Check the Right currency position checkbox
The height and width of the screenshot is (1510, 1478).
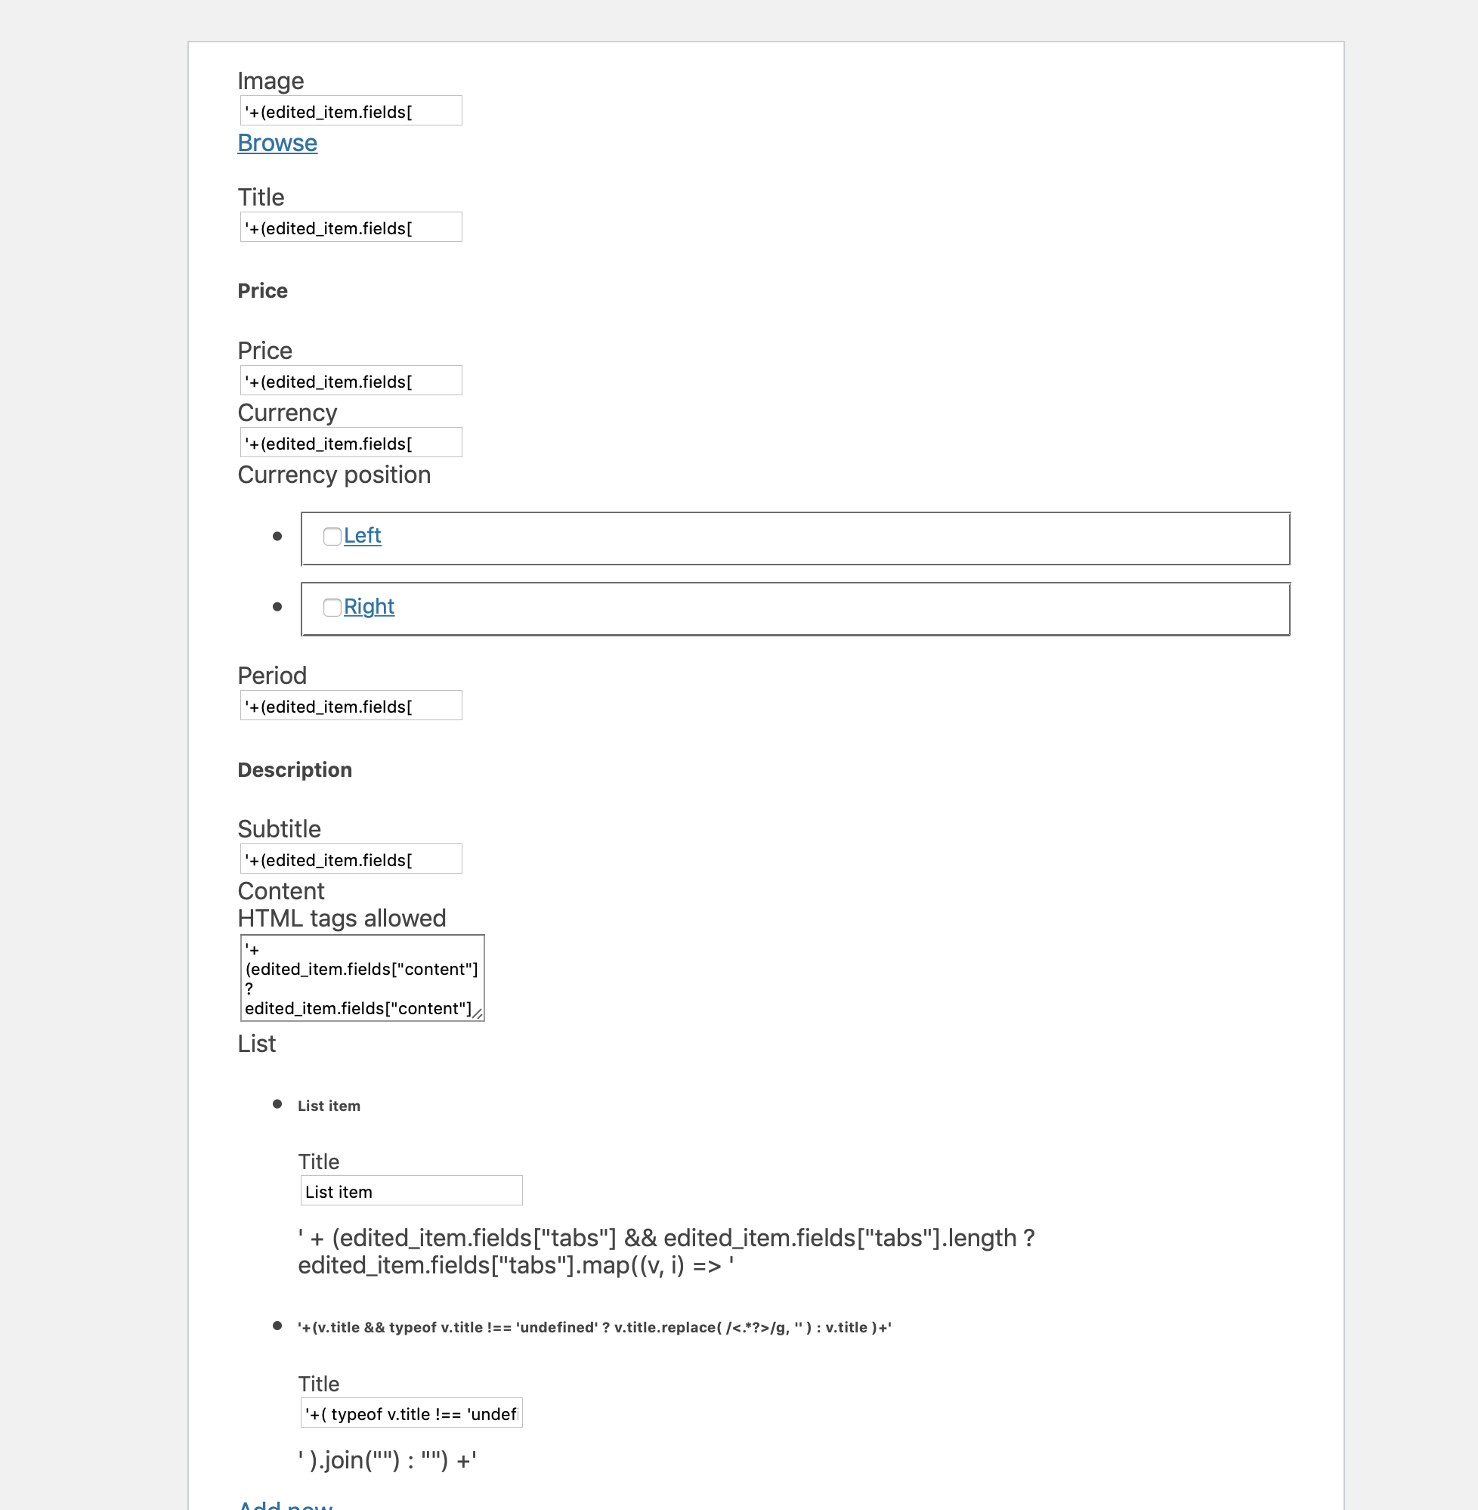[x=332, y=607]
